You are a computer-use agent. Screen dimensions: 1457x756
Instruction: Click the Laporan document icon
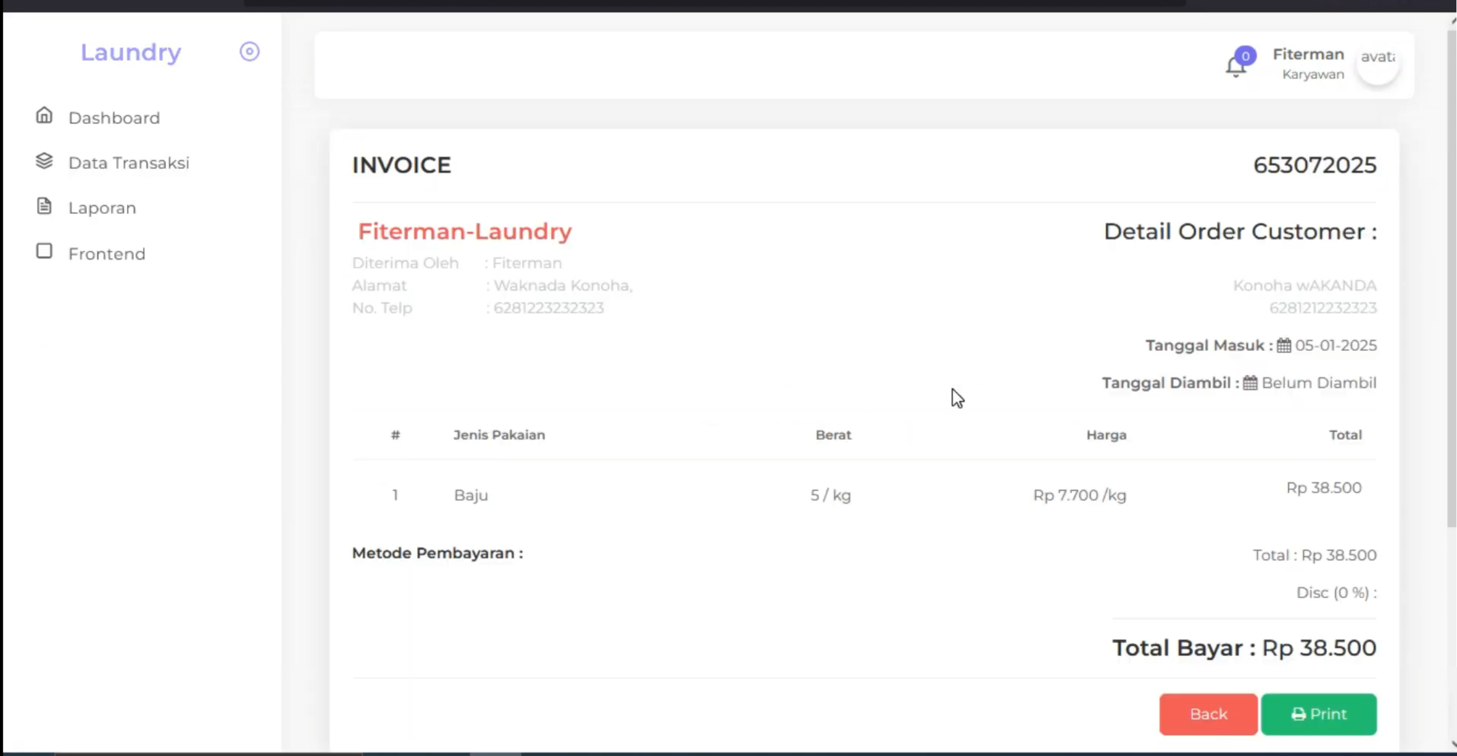tap(44, 206)
